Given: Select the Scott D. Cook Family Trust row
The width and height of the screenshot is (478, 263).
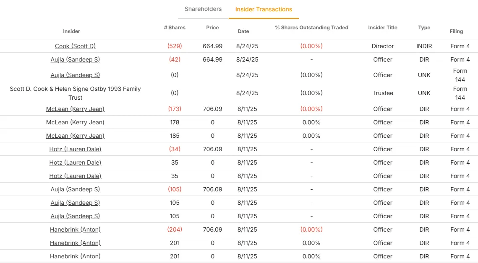Looking at the screenshot, I should (x=75, y=93).
